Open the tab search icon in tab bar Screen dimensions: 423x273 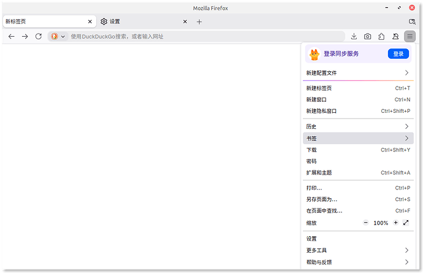coord(412,21)
